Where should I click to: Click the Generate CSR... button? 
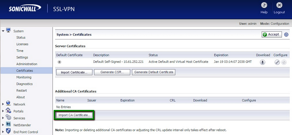pos(112,72)
